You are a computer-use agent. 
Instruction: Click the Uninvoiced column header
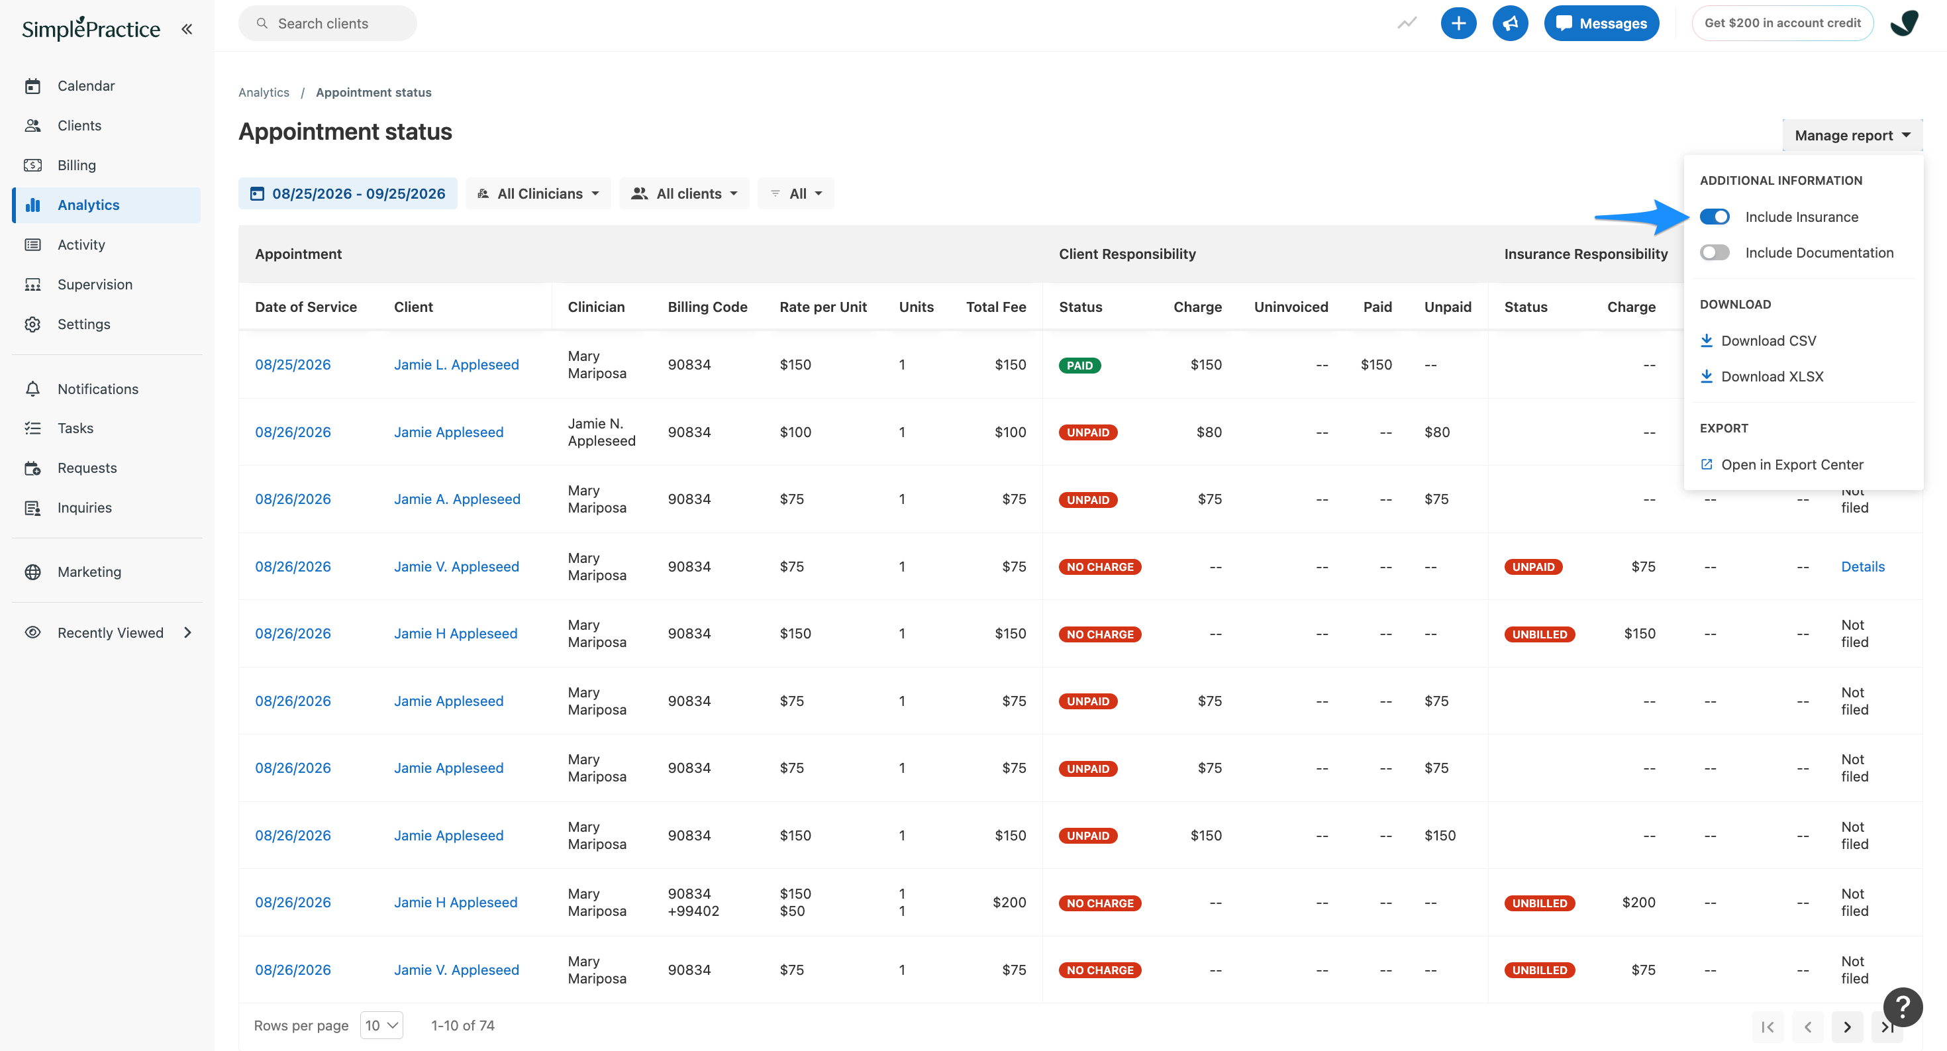tap(1291, 307)
